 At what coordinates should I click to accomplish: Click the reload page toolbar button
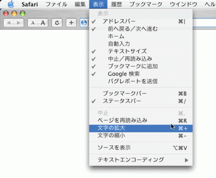(57, 23)
